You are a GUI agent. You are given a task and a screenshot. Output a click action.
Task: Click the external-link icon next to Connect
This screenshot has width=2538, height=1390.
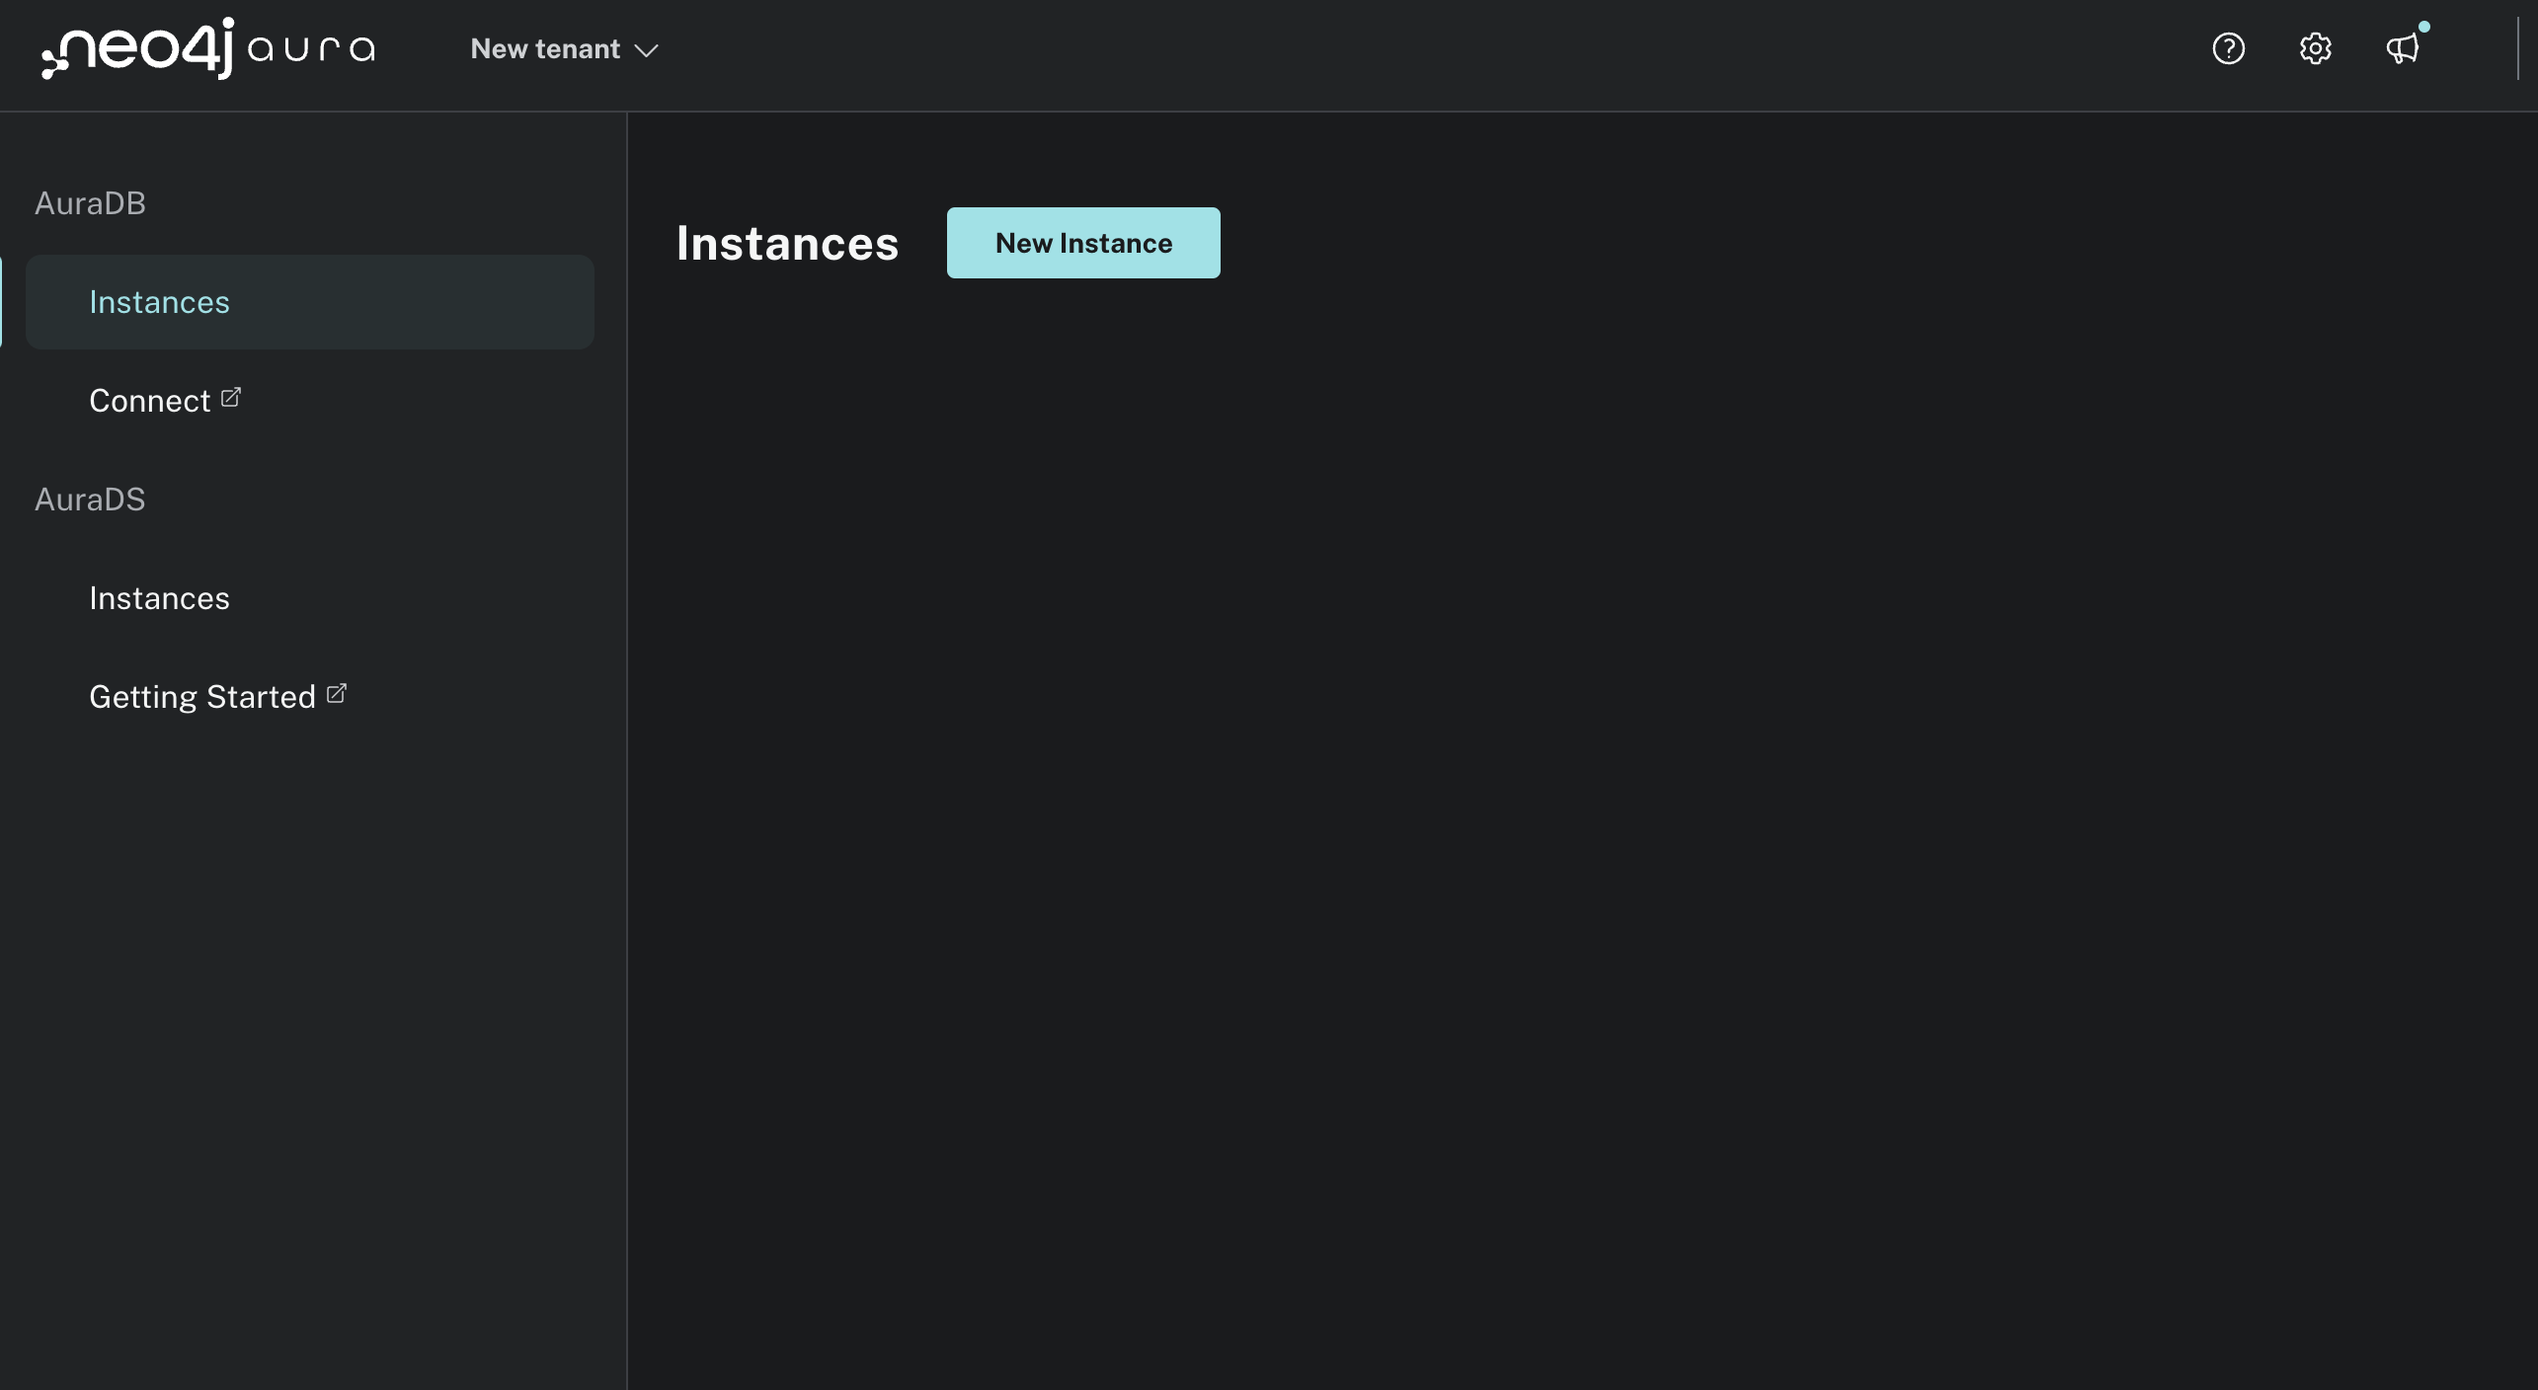tap(231, 396)
